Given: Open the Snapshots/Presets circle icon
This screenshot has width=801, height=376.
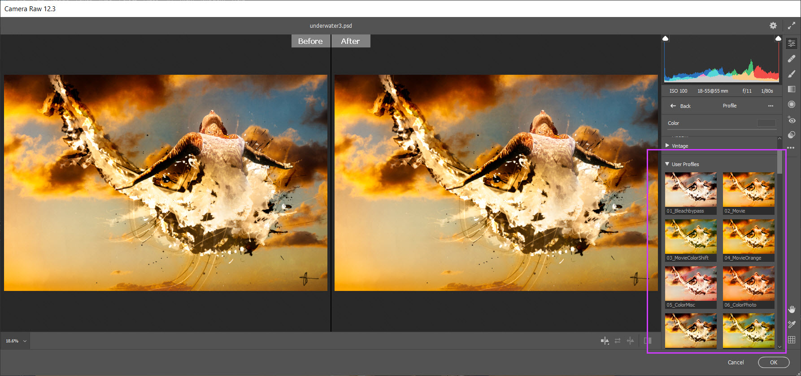Looking at the screenshot, I should 792,135.
